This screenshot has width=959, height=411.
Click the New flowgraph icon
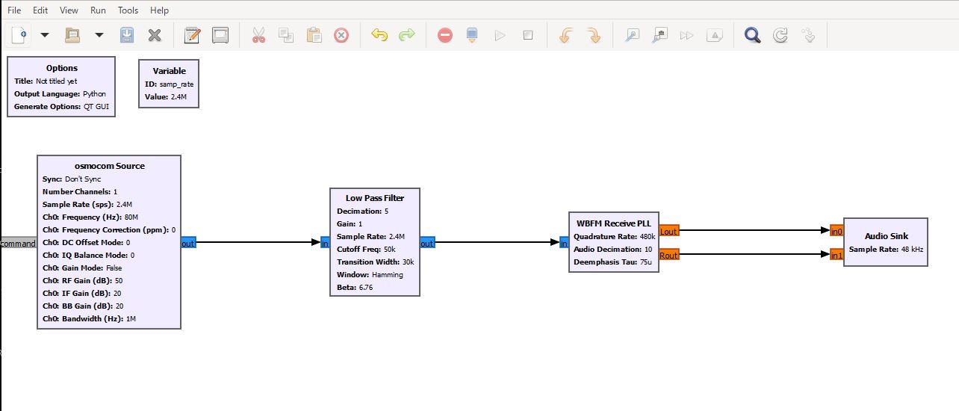click(x=19, y=35)
